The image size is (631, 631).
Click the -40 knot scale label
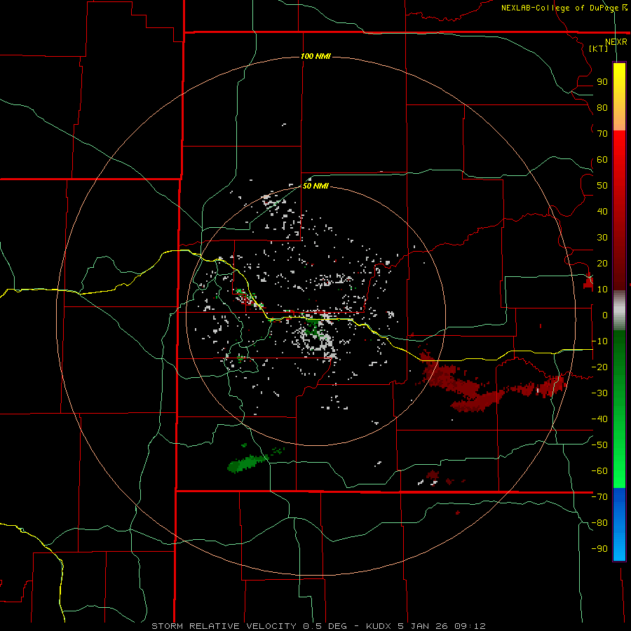[x=599, y=419]
